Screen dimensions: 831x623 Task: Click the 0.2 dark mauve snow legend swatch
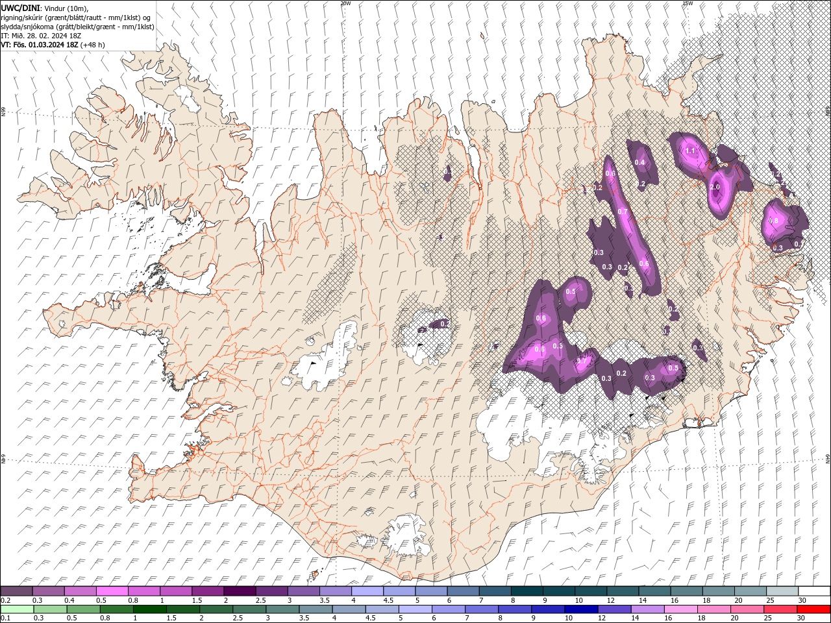16,591
